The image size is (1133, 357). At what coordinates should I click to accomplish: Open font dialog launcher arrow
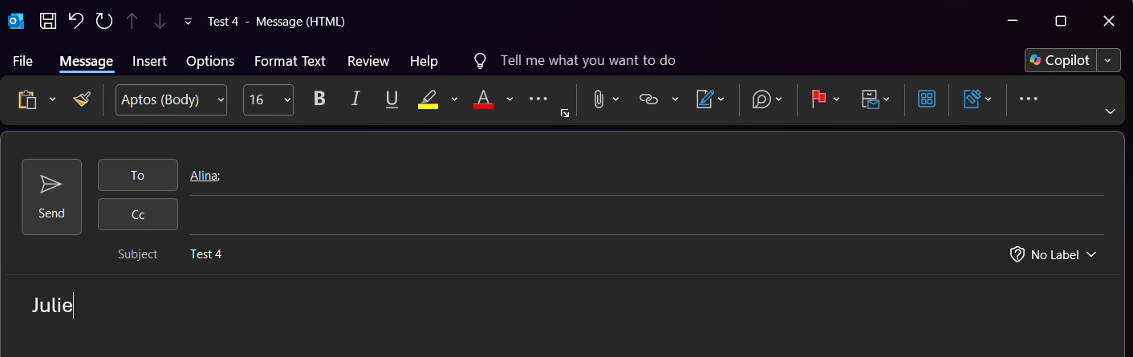[x=565, y=114]
